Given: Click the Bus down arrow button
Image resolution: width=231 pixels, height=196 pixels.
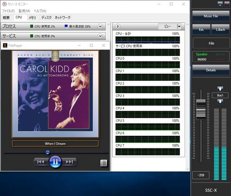Looking at the screenshot, I should tap(220, 101).
